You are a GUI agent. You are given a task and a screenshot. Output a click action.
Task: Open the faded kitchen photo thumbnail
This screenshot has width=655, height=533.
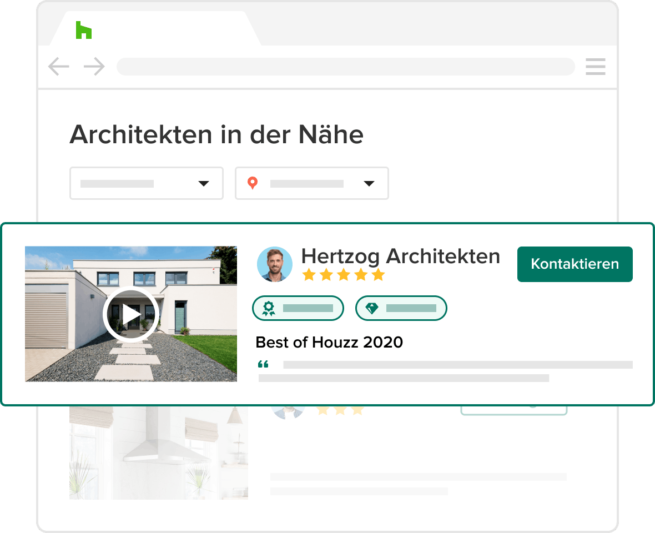[159, 452]
